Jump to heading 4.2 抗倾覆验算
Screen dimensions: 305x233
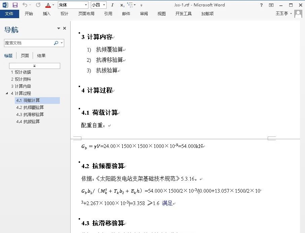(x=30, y=108)
